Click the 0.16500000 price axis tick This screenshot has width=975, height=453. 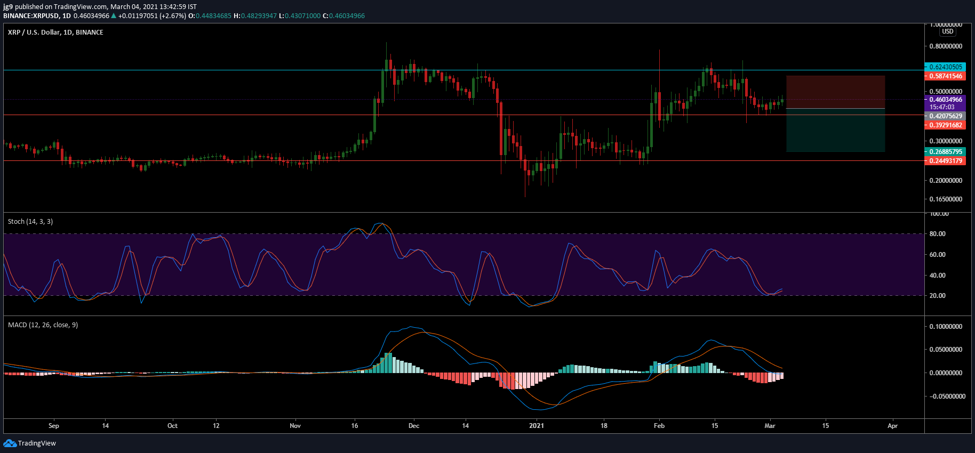pos(946,199)
